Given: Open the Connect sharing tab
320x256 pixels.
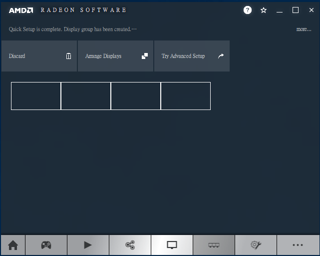Looking at the screenshot, I should pos(130,245).
